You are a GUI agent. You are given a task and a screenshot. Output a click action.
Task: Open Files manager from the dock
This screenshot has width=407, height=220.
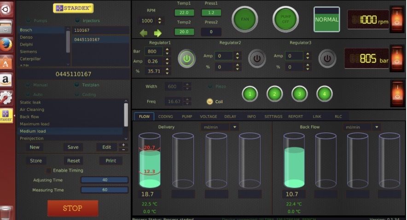click(x=6, y=27)
